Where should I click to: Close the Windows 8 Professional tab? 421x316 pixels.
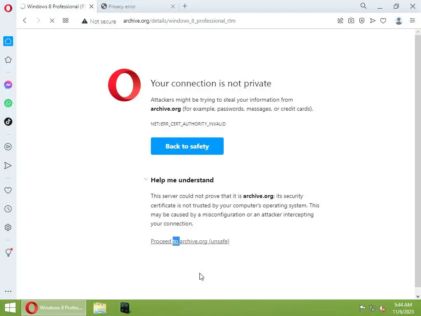click(92, 7)
